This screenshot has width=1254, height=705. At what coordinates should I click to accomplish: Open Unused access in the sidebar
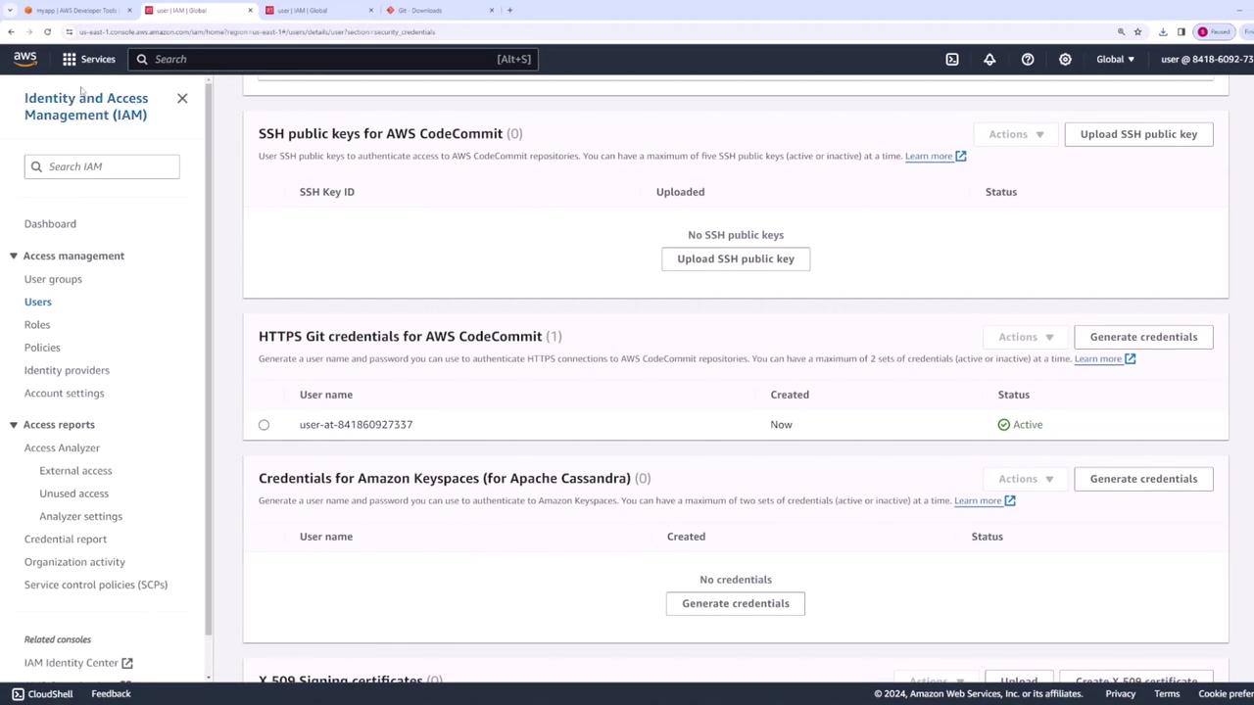coord(73,493)
